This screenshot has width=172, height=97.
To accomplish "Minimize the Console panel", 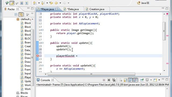I will point(163,79).
